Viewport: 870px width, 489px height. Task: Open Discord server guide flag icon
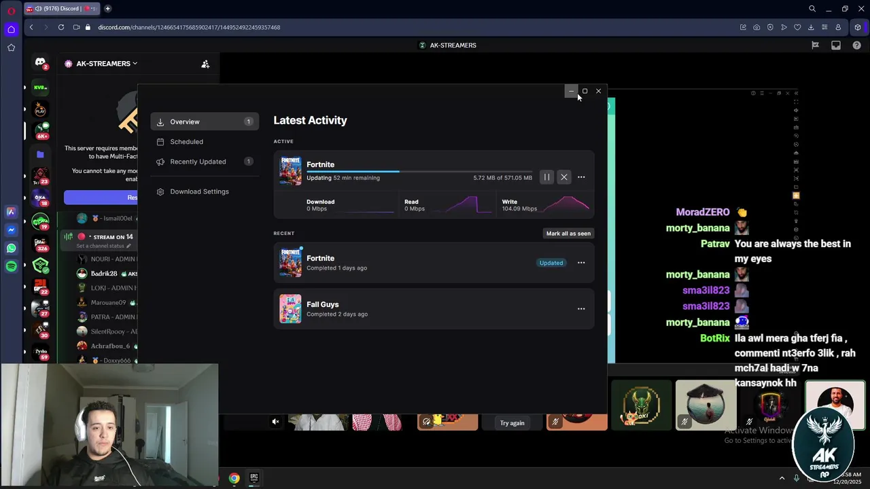[x=815, y=46]
